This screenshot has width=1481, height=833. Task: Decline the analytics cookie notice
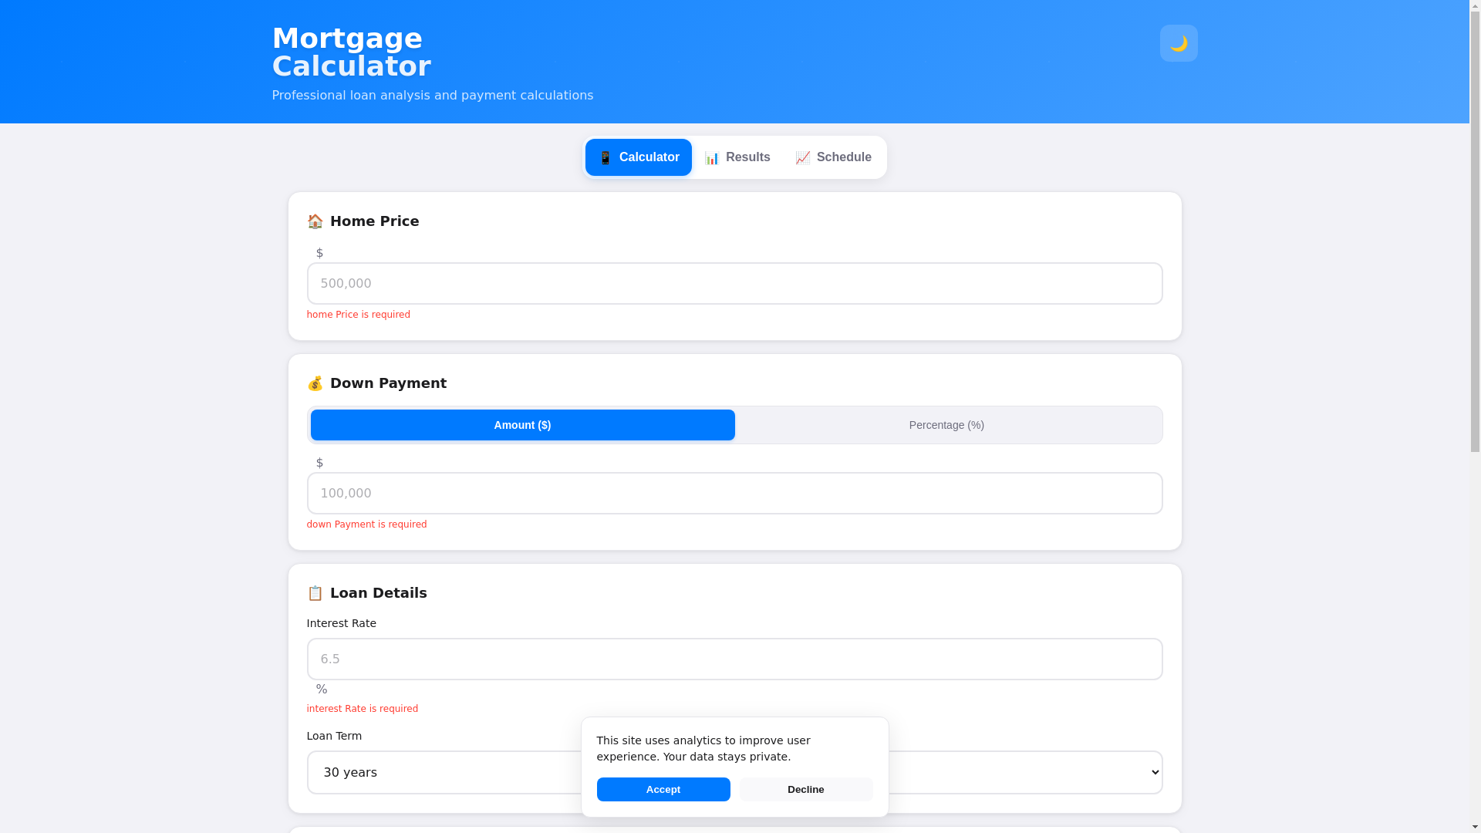pos(805,789)
